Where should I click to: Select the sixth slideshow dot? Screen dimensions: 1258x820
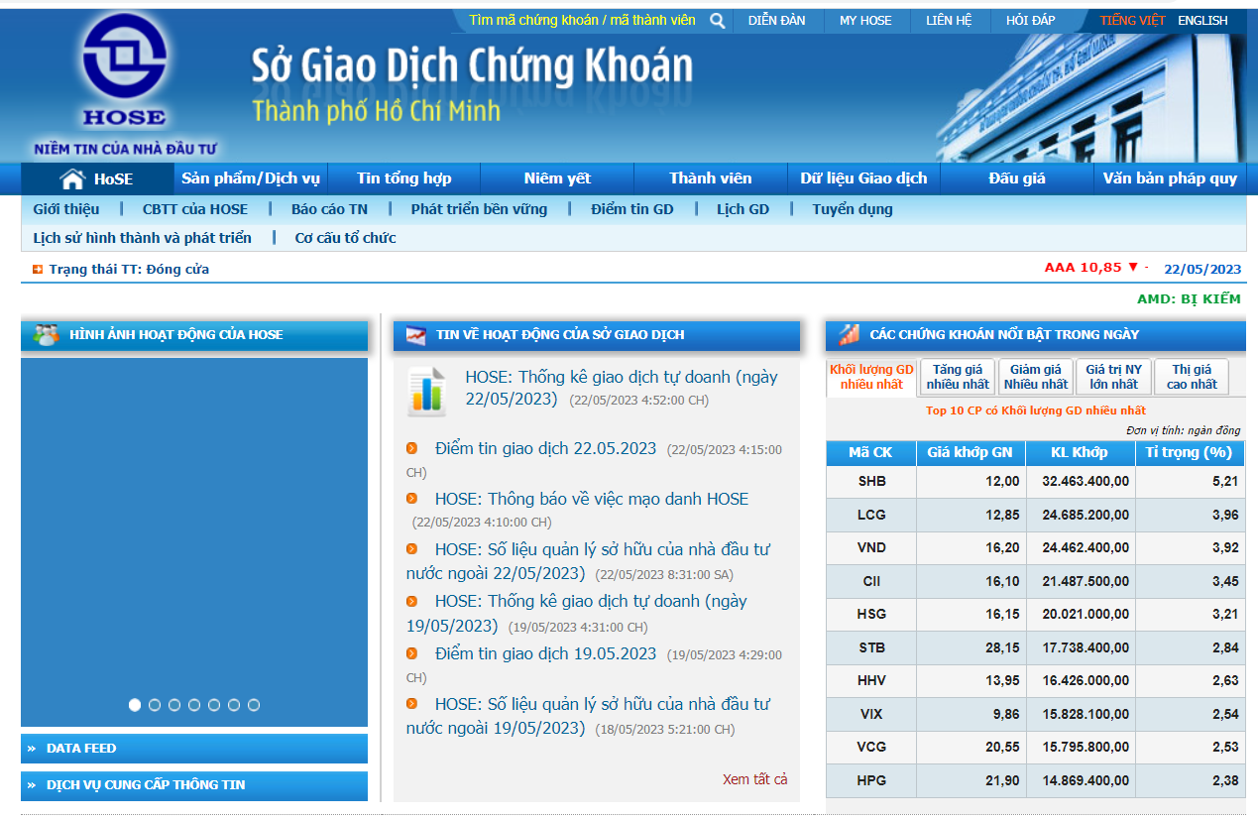pos(234,705)
